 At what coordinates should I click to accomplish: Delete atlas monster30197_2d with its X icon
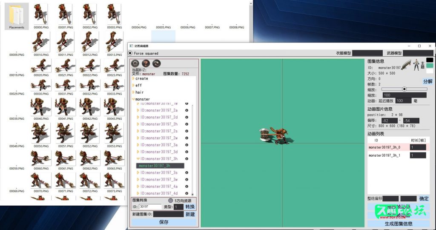click(186, 118)
